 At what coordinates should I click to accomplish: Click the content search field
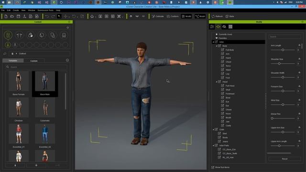point(36,67)
